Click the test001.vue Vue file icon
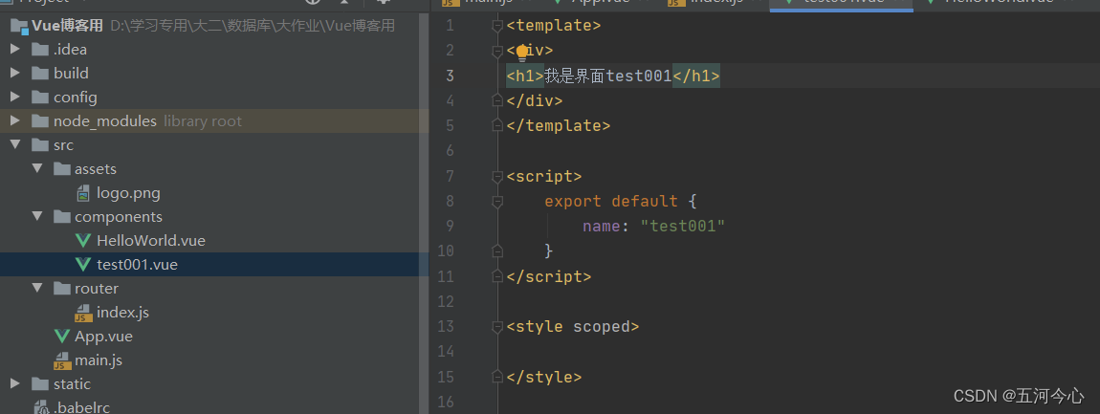 (x=83, y=265)
